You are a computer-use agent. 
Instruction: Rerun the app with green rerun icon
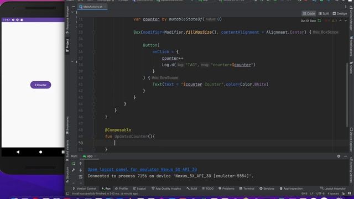(x=74, y=164)
